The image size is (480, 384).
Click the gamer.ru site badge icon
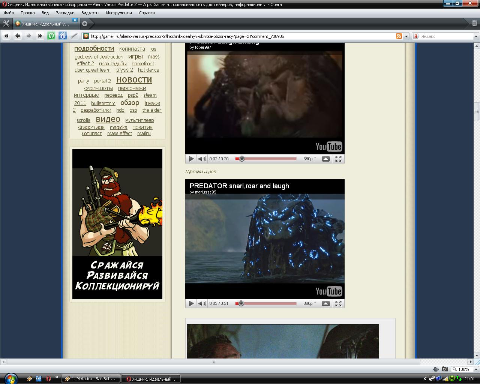(86, 36)
